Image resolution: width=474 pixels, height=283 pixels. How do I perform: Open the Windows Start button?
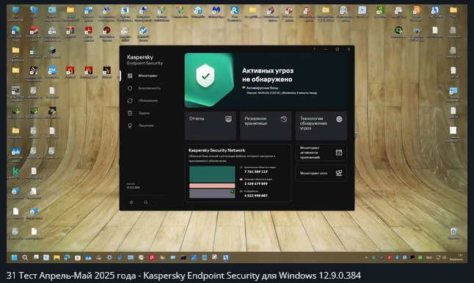pos(14,257)
